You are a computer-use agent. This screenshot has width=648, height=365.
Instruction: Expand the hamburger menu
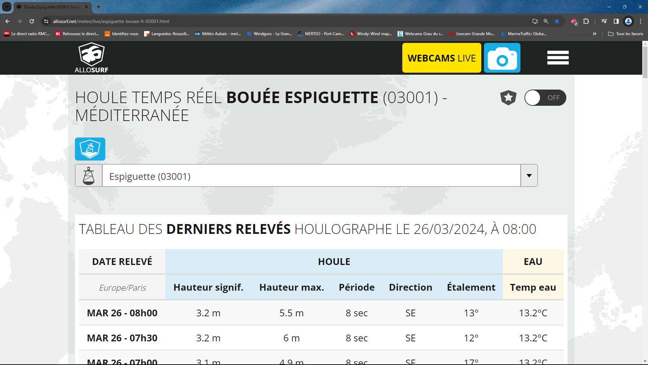point(558,58)
